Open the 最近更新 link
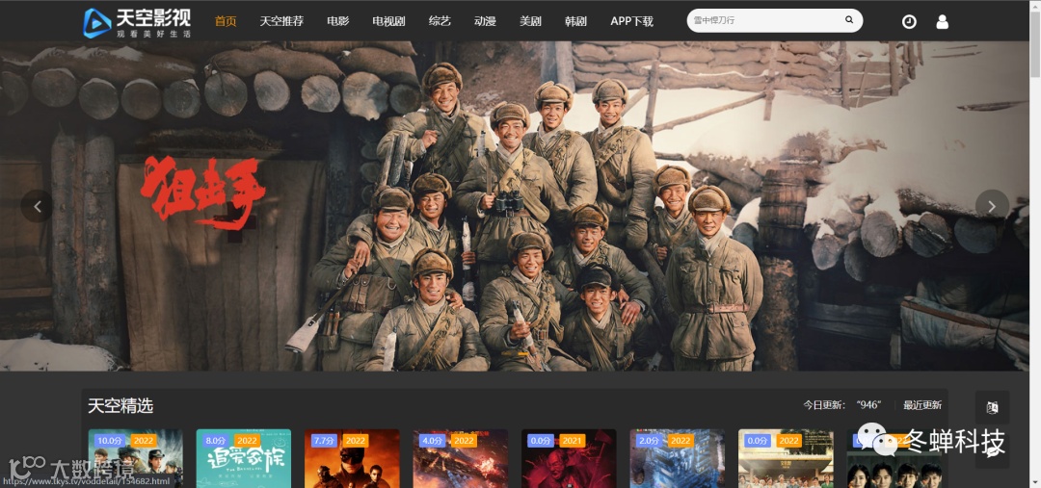This screenshot has width=1041, height=488. pyautogui.click(x=922, y=405)
